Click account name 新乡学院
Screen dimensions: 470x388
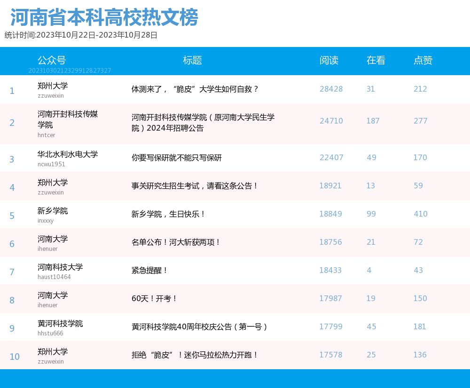coord(53,210)
